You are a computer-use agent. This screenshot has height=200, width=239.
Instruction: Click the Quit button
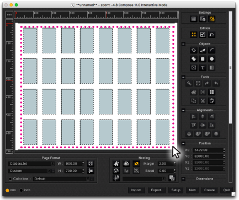tap(226, 190)
